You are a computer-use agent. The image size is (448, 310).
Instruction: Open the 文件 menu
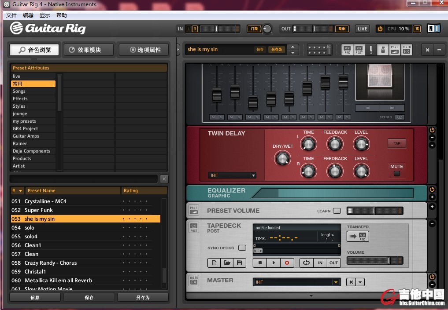(x=11, y=15)
